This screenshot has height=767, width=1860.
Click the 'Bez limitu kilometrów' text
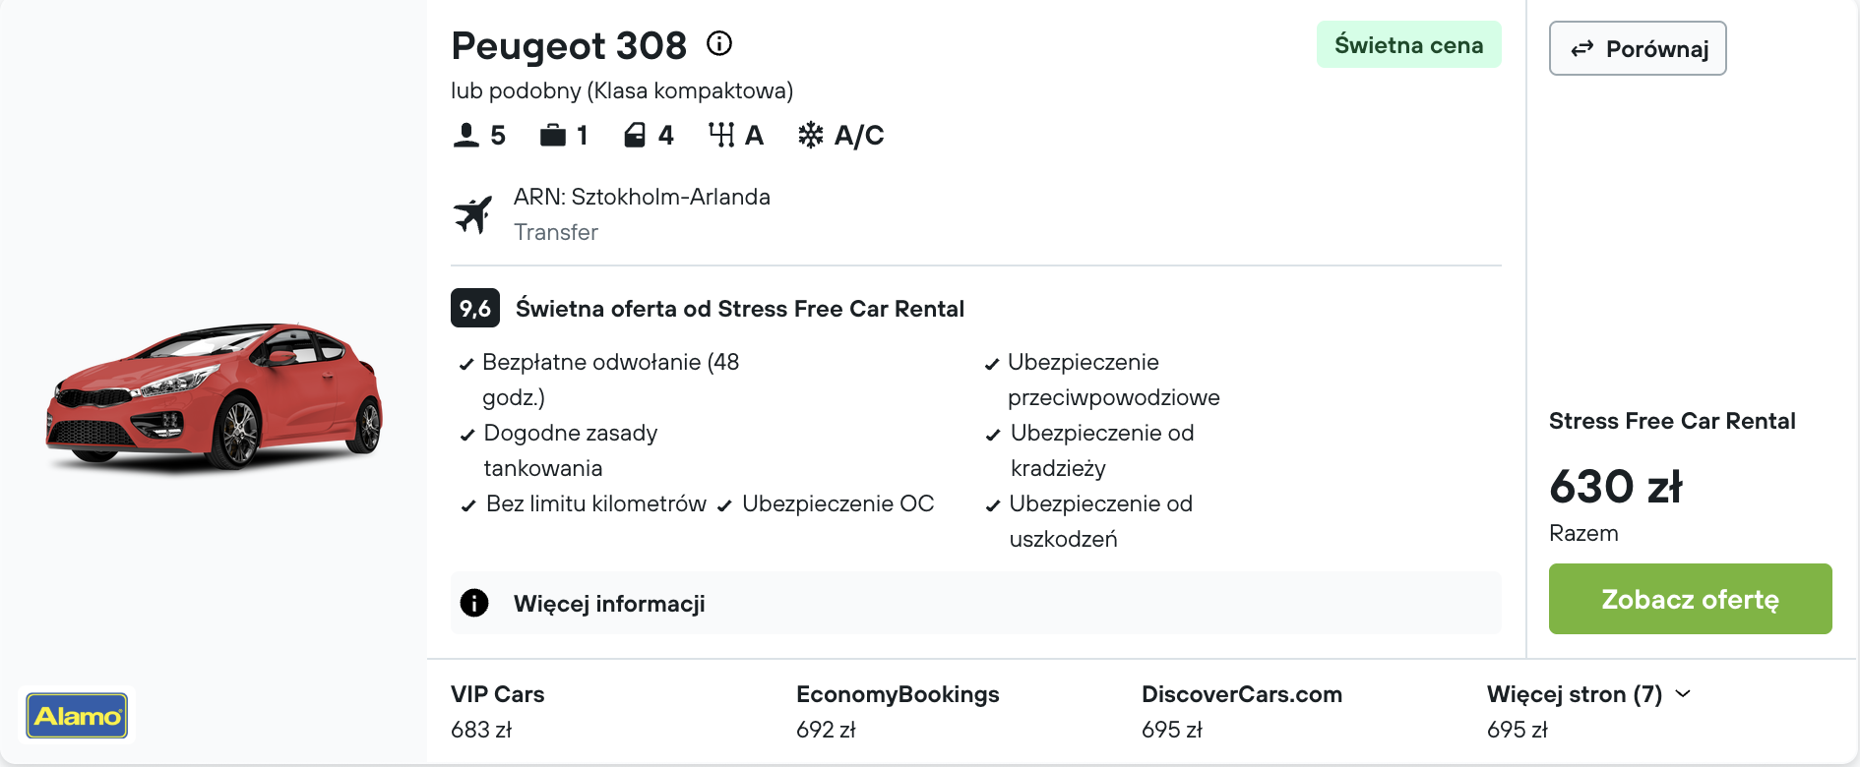(596, 503)
